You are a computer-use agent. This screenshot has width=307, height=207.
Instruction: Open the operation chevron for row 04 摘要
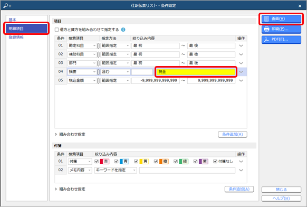point(241,72)
